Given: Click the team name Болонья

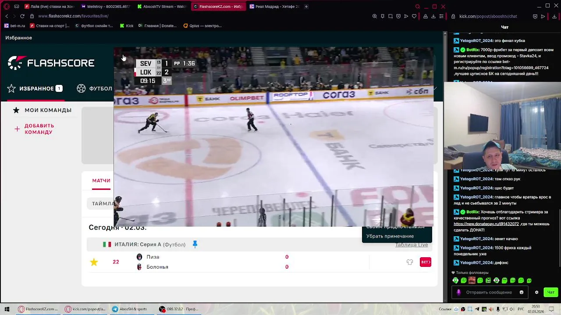Looking at the screenshot, I should pyautogui.click(x=157, y=267).
